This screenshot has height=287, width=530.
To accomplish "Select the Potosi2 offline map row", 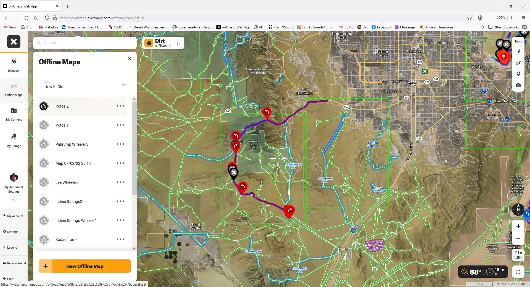I will 82,106.
